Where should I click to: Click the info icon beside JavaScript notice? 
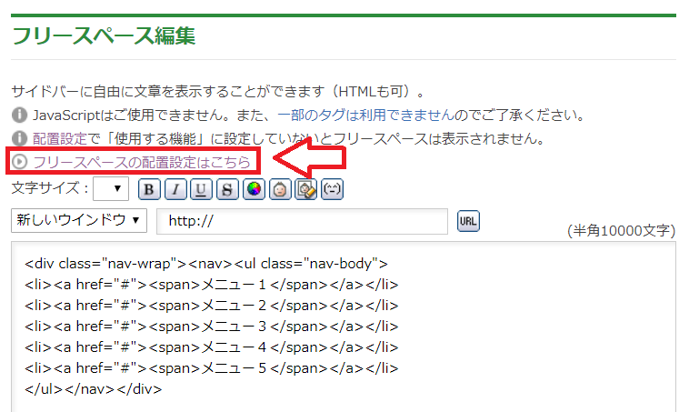pos(19,115)
